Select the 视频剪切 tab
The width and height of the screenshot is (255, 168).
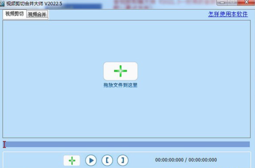click(14, 14)
